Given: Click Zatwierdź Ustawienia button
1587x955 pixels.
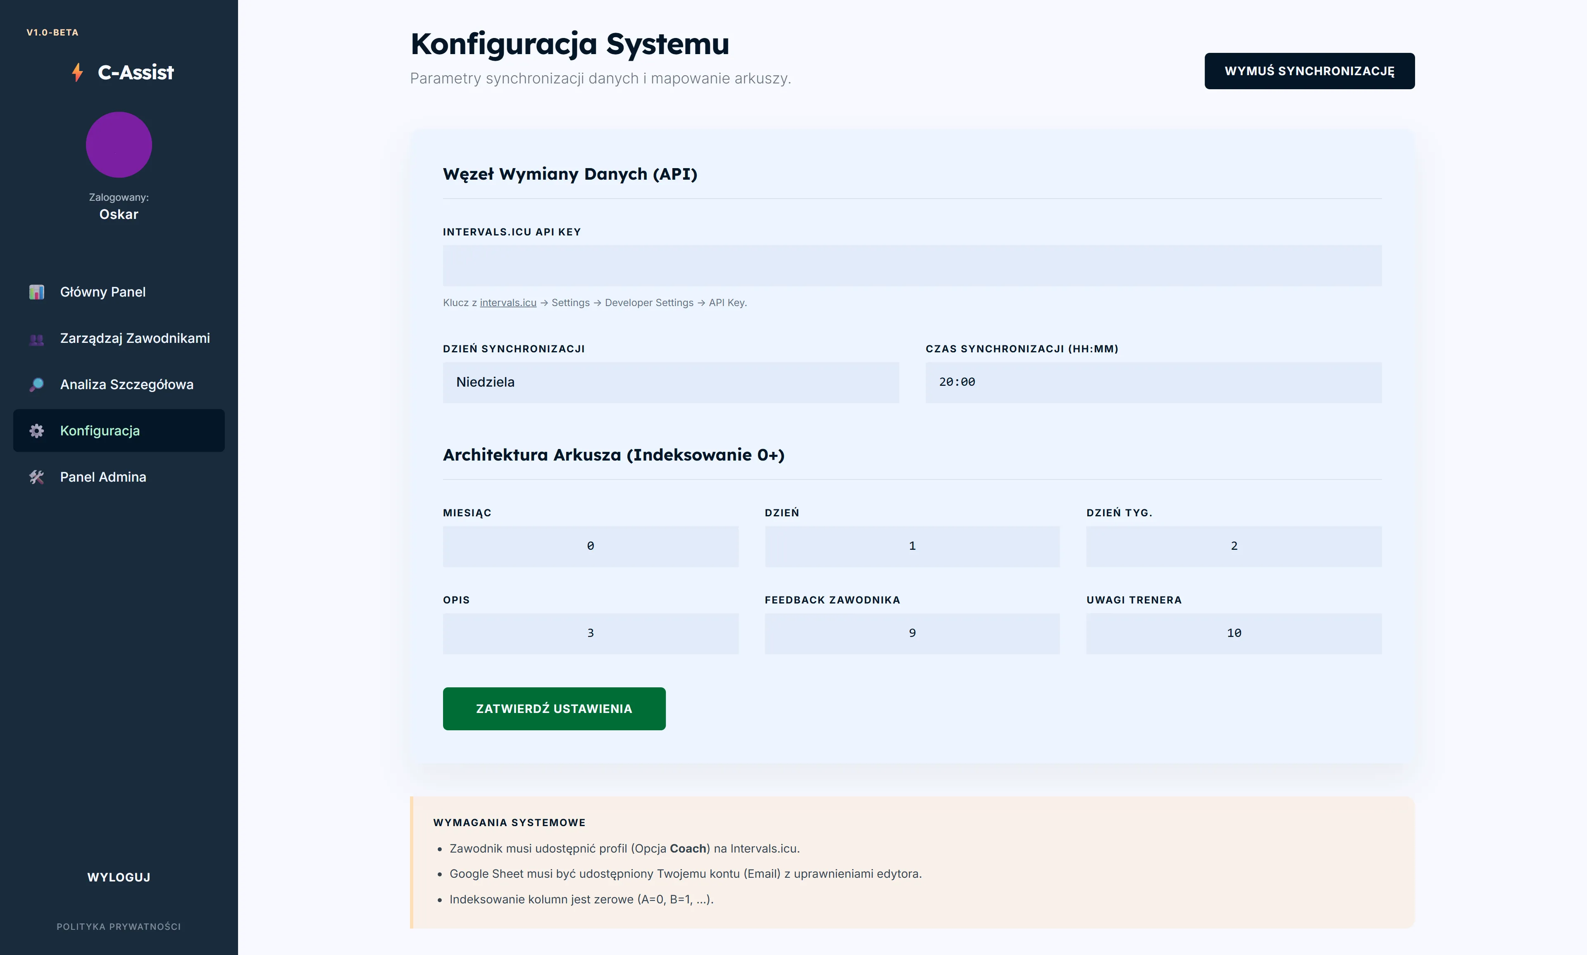Looking at the screenshot, I should [x=554, y=708].
